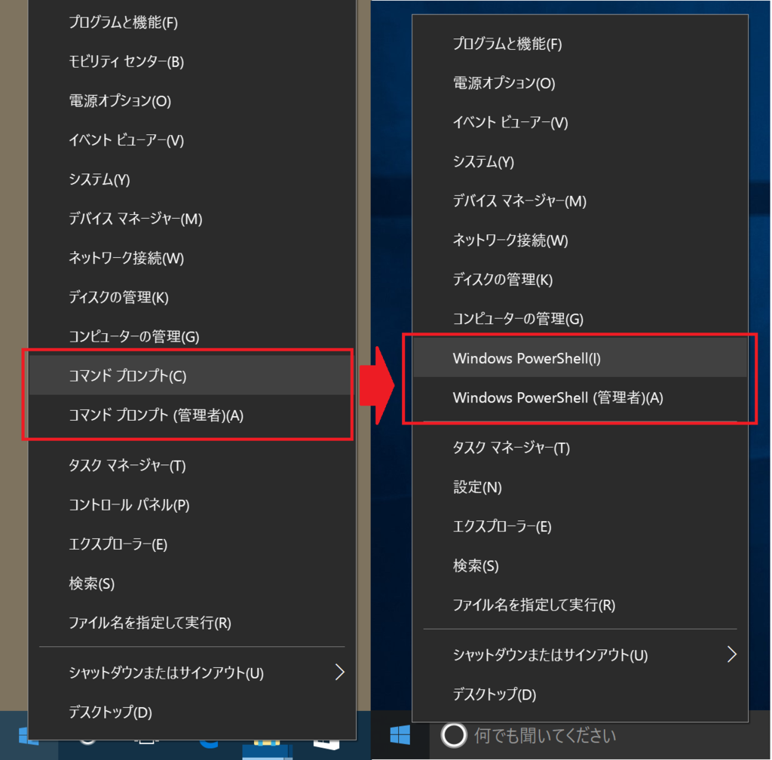Open ディスクの管理(K) in the PowerShell menu
The height and width of the screenshot is (760, 772).
[580, 280]
